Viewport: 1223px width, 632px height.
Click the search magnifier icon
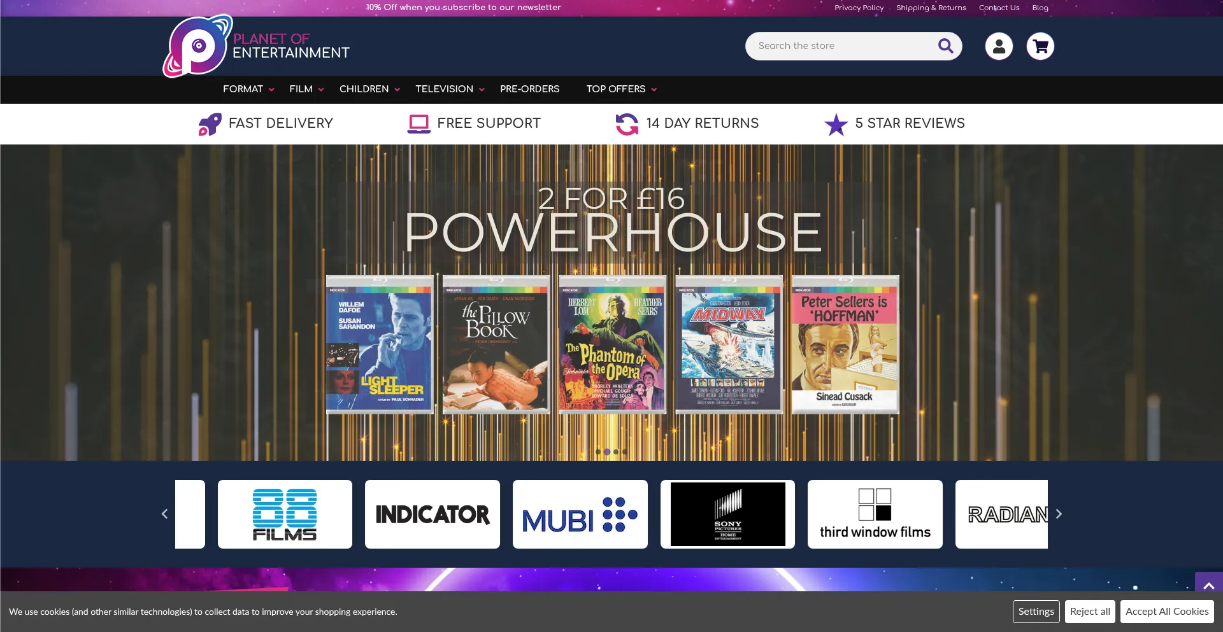pyautogui.click(x=945, y=46)
